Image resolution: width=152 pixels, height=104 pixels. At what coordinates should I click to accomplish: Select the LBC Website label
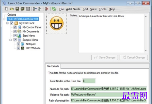coord(33,48)
